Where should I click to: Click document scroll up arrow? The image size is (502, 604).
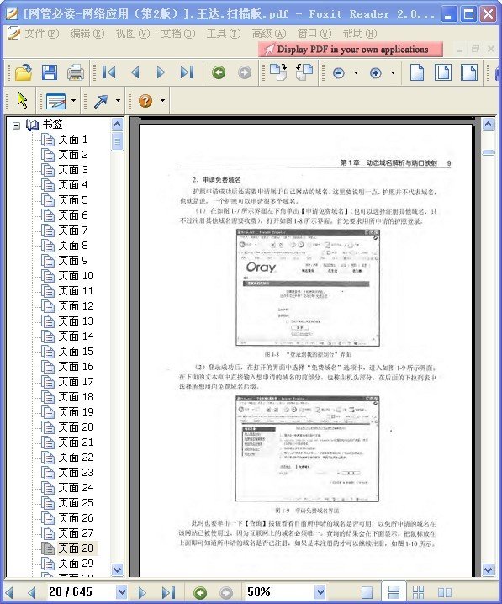(489, 124)
